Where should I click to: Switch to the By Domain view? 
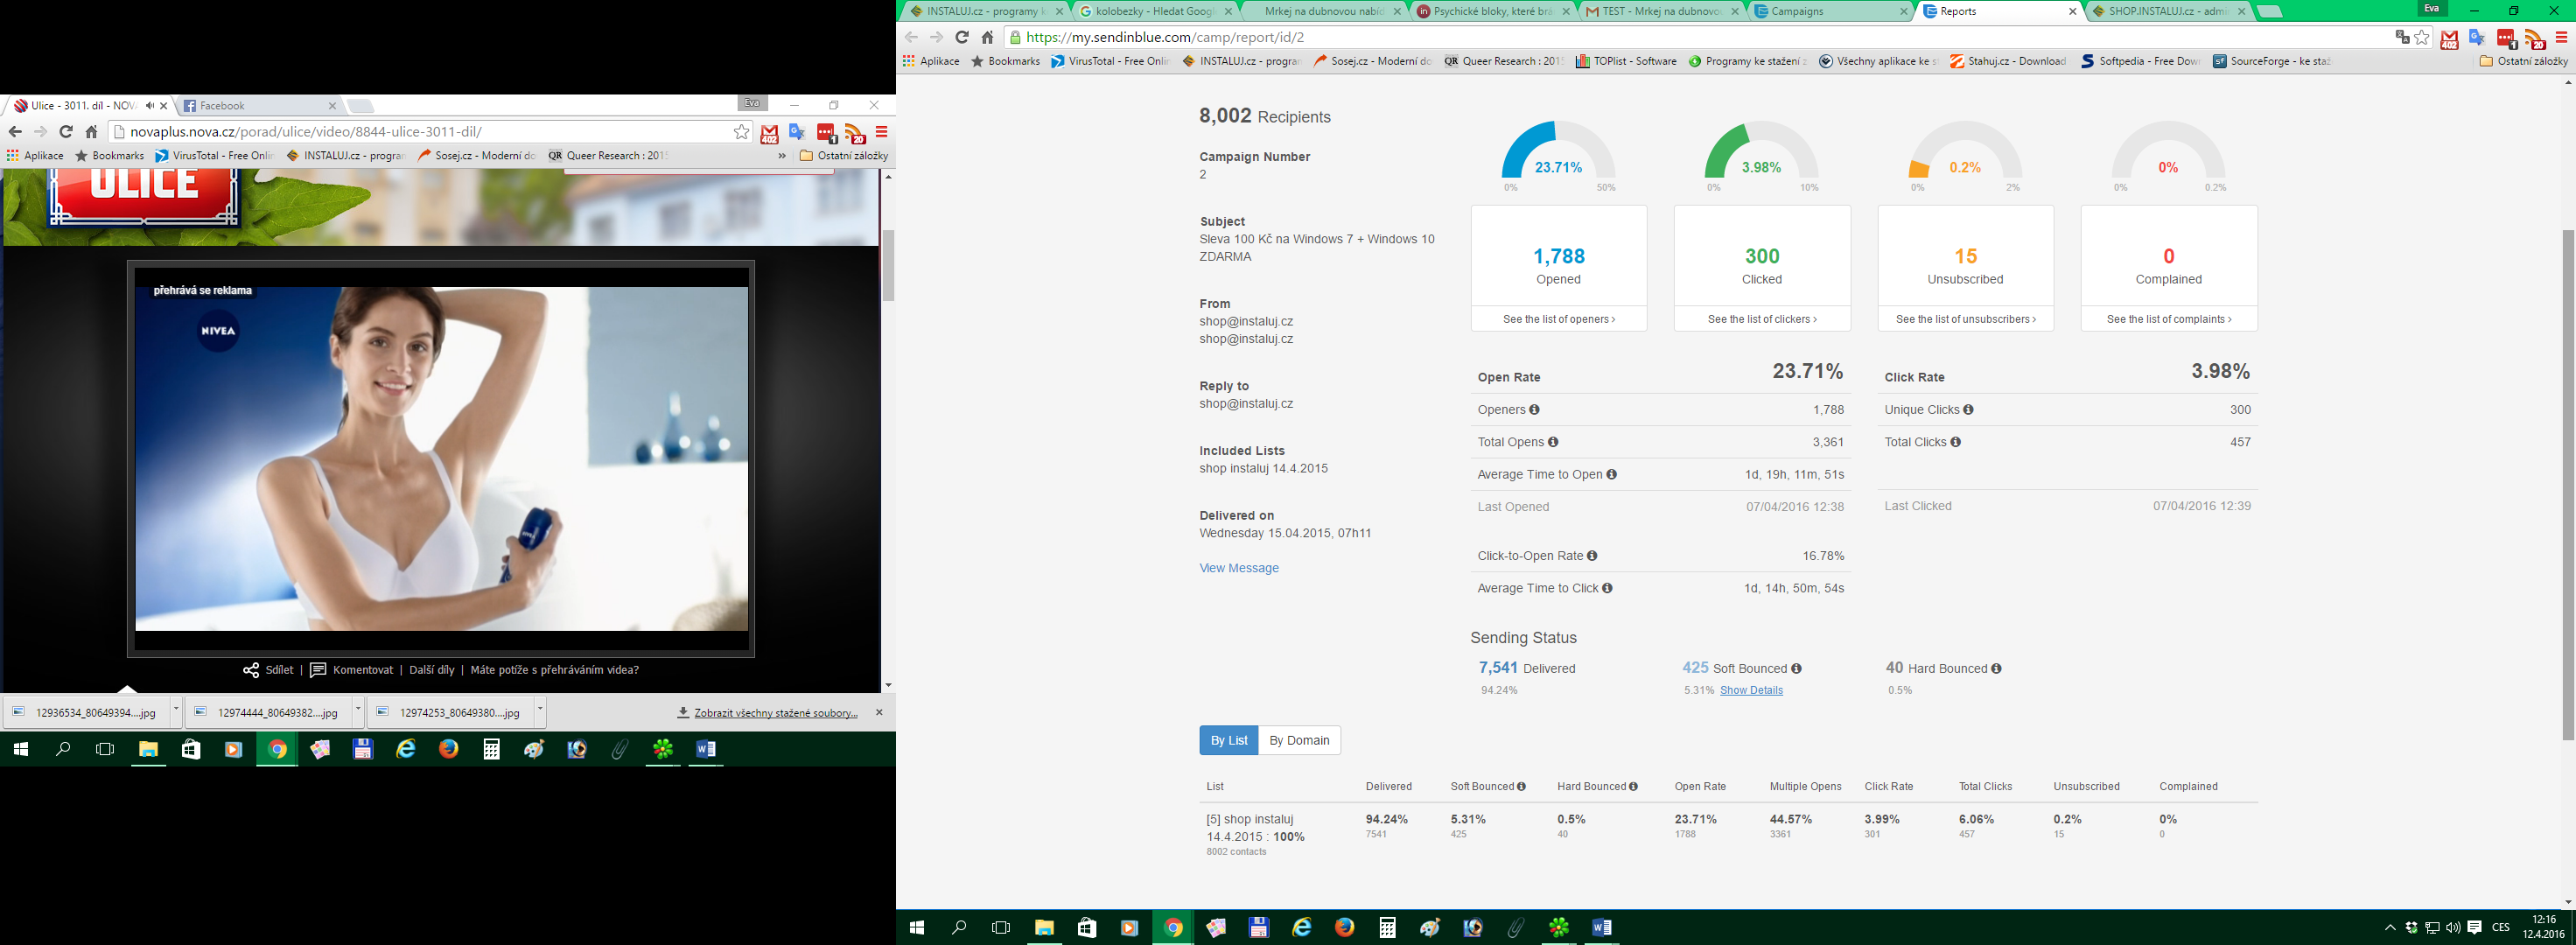[1299, 740]
